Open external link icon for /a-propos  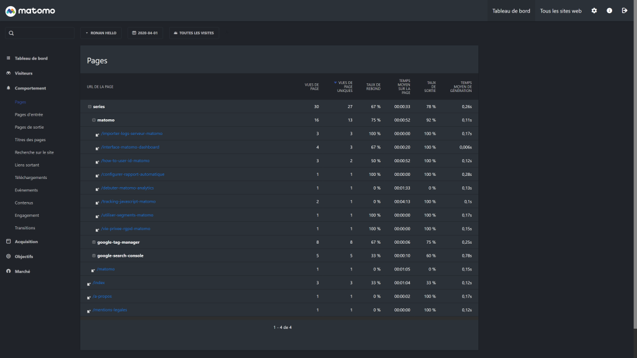(88, 298)
